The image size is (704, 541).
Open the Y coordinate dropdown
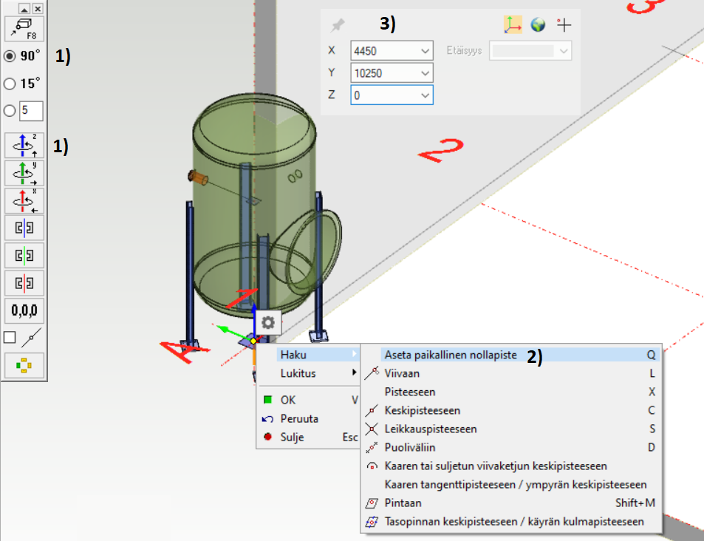click(425, 73)
